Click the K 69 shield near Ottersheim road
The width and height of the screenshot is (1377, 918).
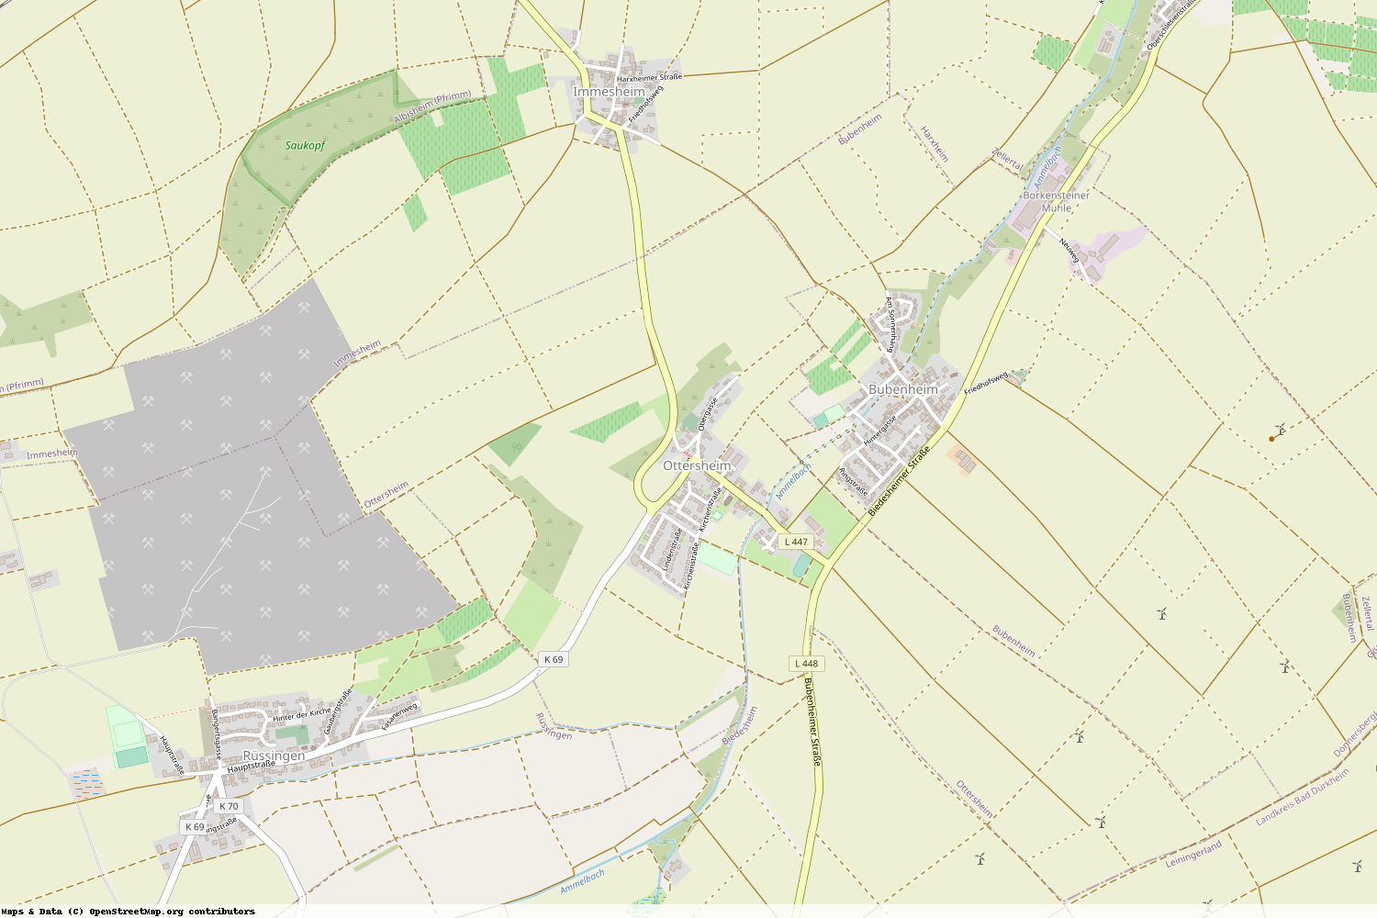pyautogui.click(x=554, y=659)
